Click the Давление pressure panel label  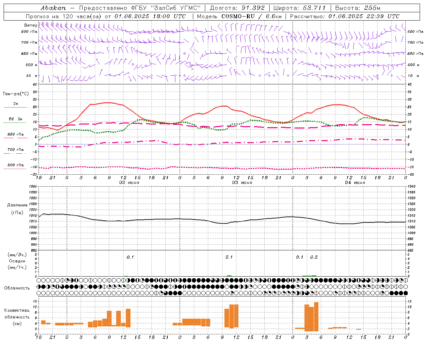[x=17, y=205]
